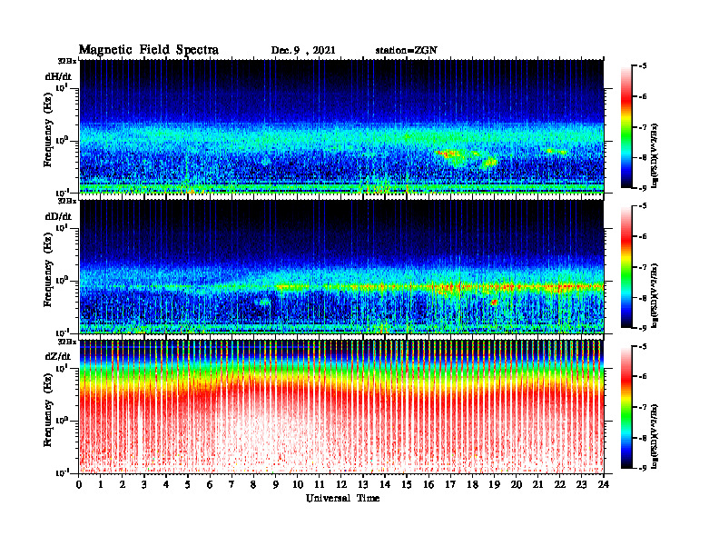Click the red burst near 19 UT in the dD/dt panel

click(494, 303)
